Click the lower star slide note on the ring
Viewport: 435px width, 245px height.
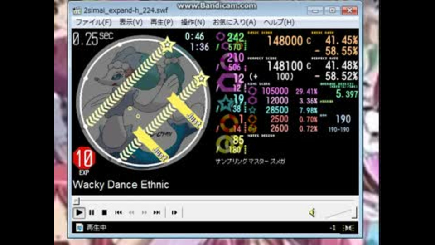click(201, 79)
